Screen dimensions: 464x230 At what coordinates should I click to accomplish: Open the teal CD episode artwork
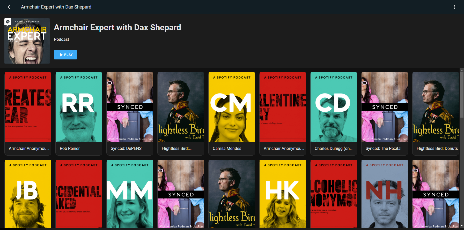(334, 107)
